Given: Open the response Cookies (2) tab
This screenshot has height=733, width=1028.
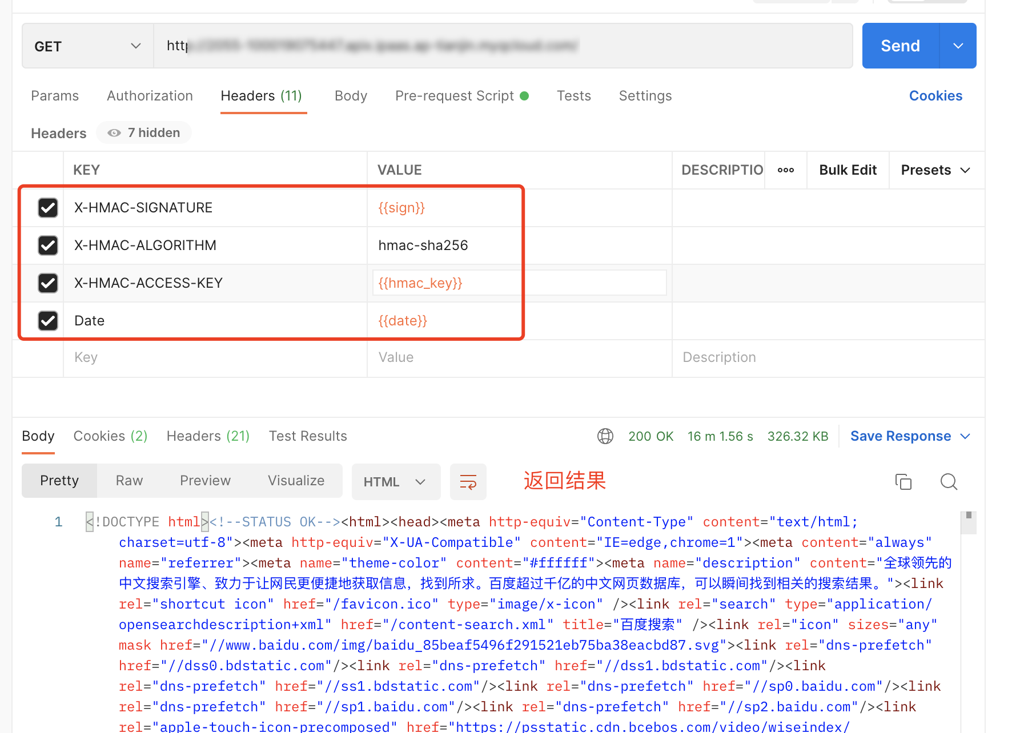Looking at the screenshot, I should point(110,436).
